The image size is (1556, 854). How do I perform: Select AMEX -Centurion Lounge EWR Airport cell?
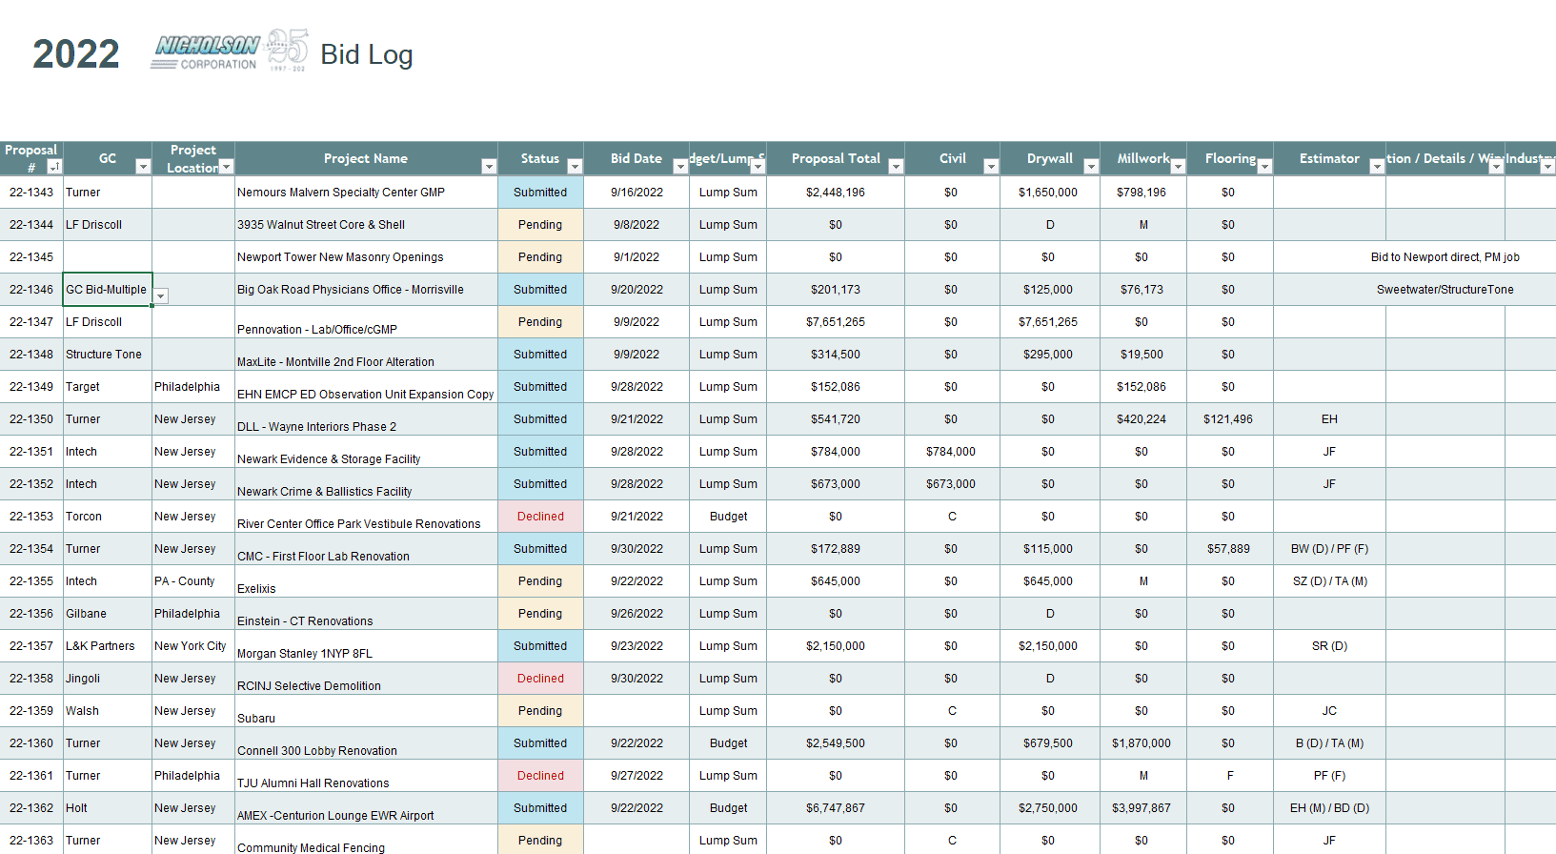pos(366,808)
